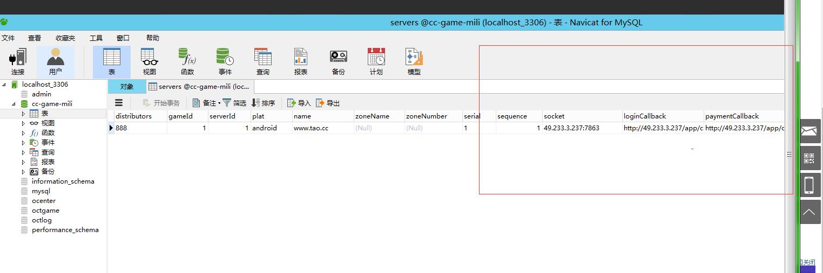823x273 pixels.
Task: Open the 模型 (Model) toolbar icon
Action: point(414,61)
